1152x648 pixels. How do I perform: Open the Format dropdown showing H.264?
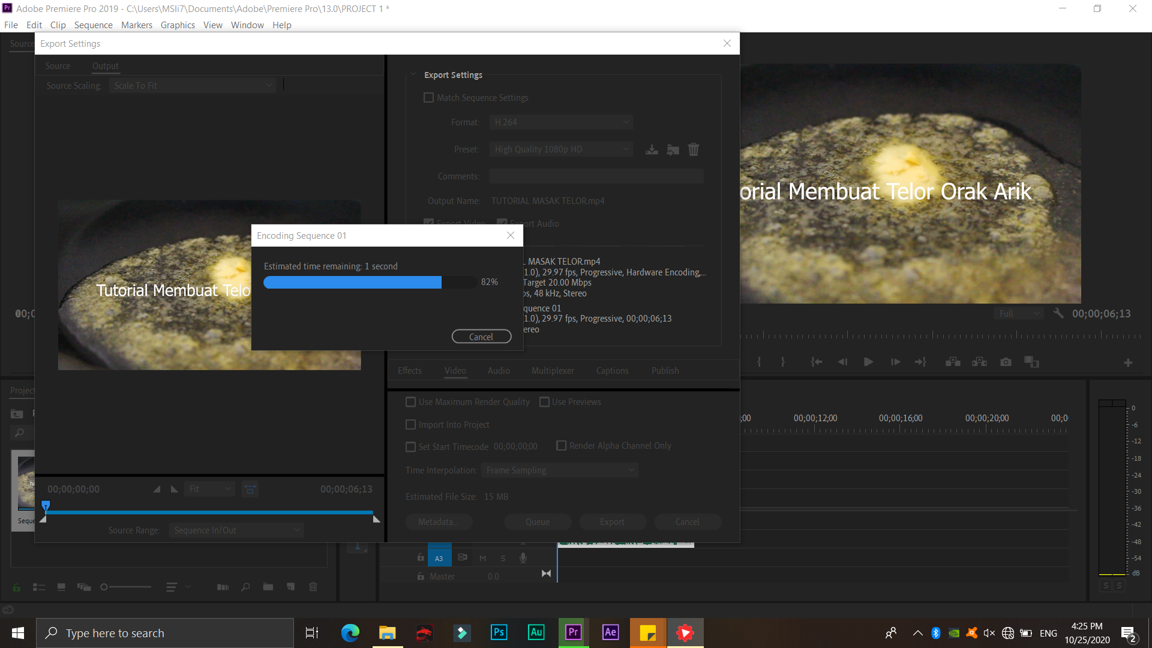point(561,122)
